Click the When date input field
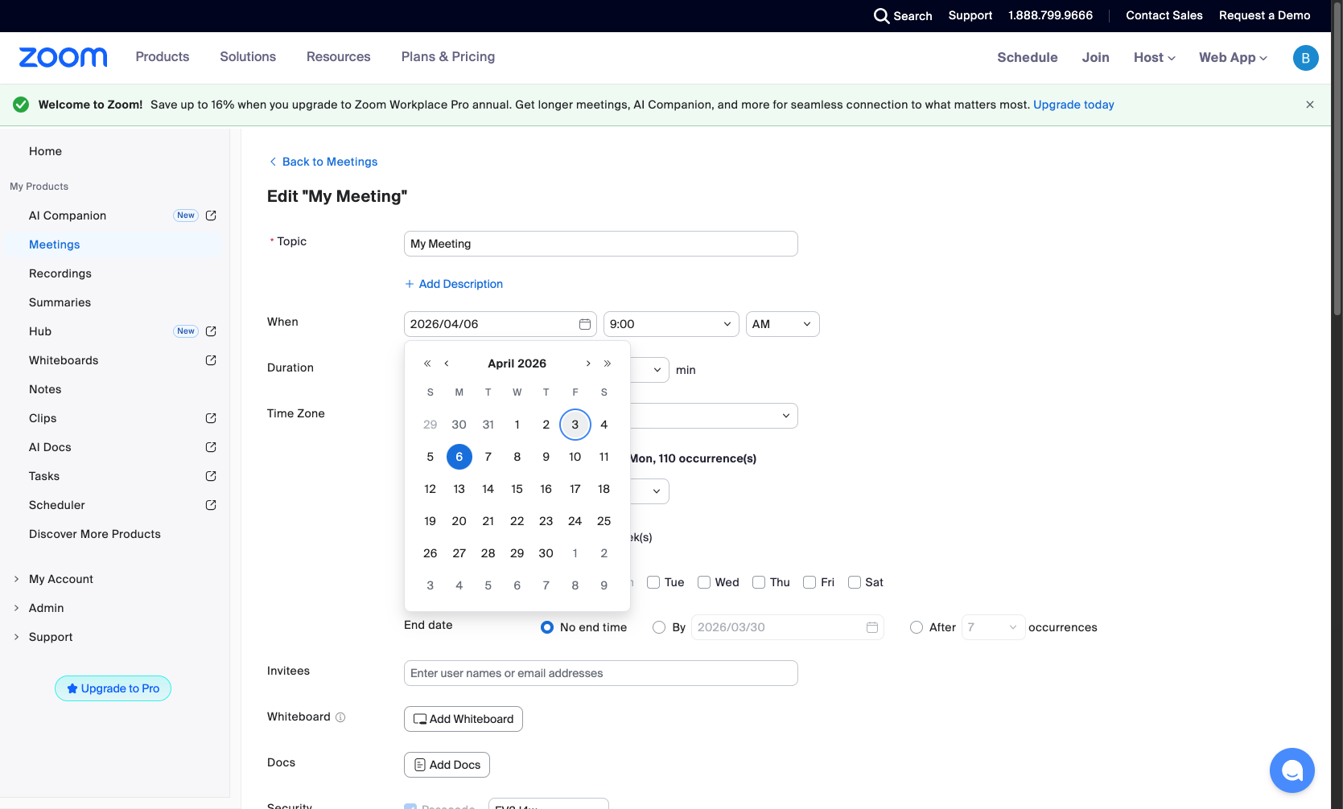Screen dimensions: 1343x809 pyautogui.click(x=501, y=324)
